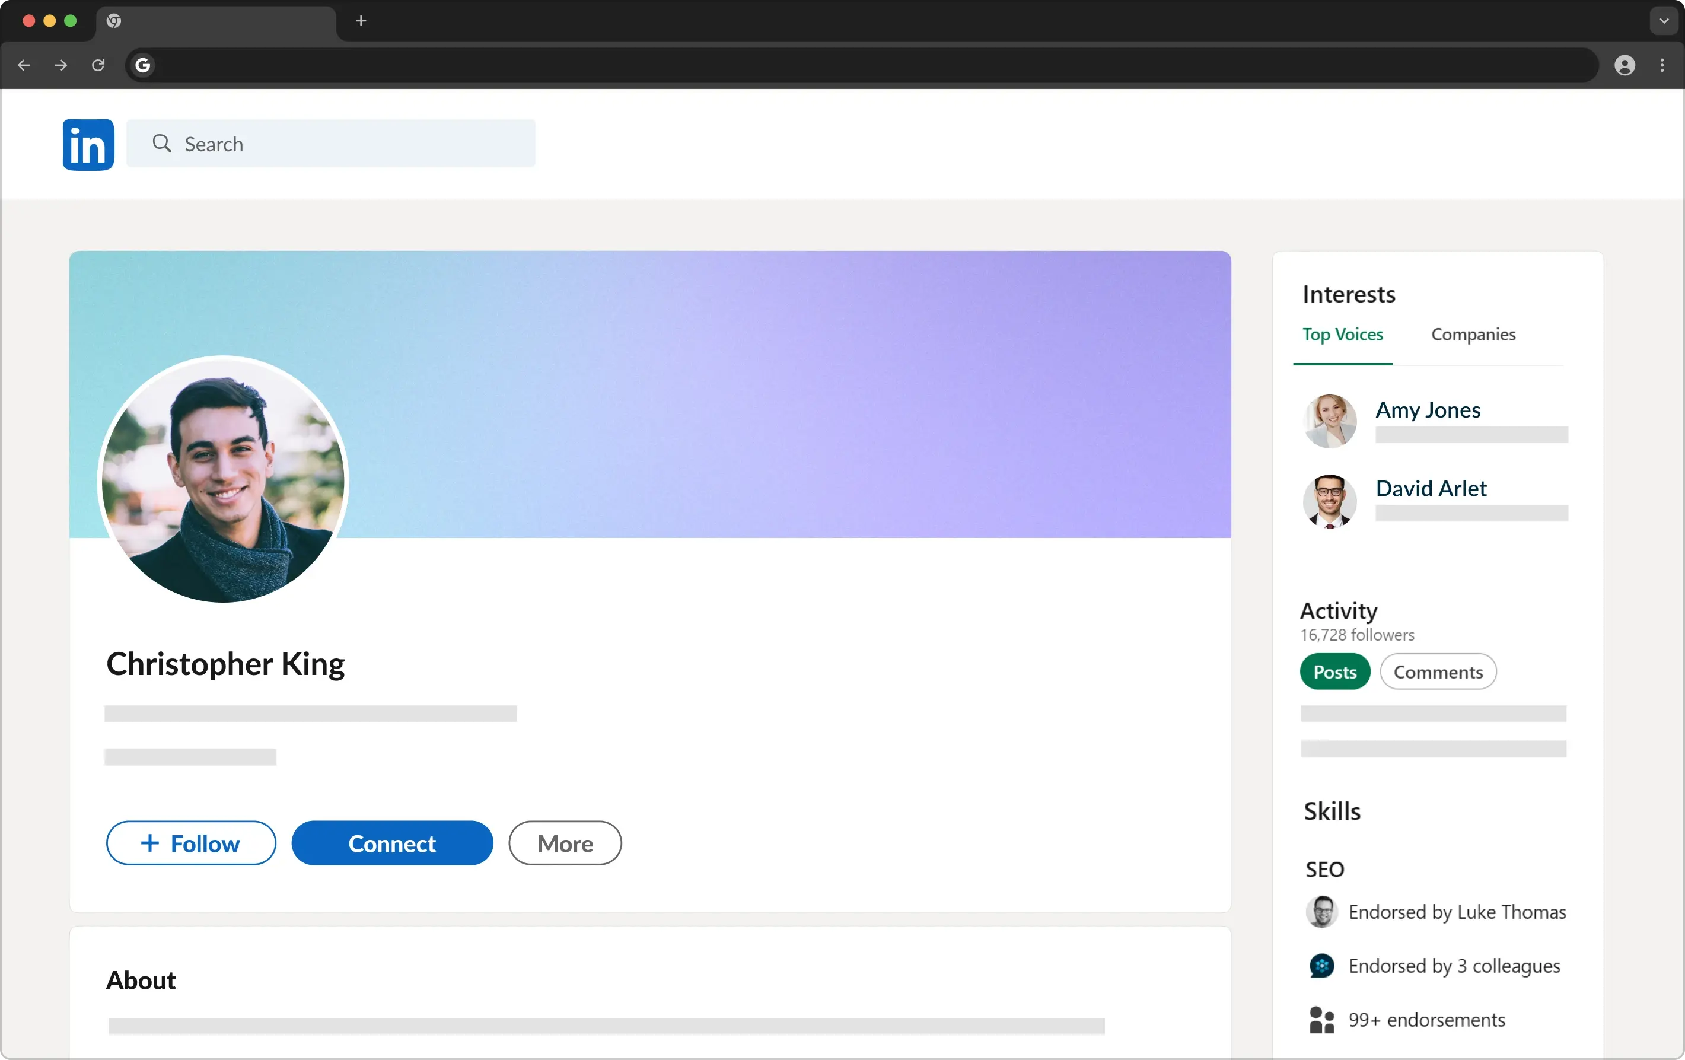Reload the page with refresh icon

pyautogui.click(x=98, y=65)
